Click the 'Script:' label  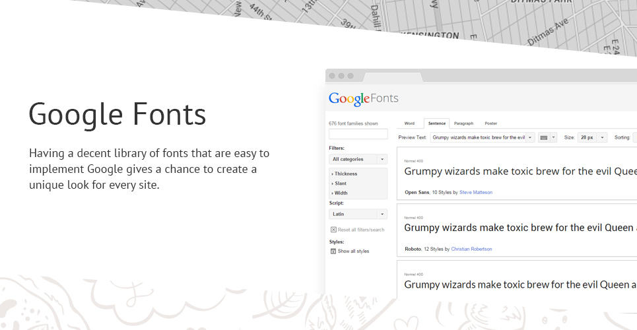[x=336, y=203]
